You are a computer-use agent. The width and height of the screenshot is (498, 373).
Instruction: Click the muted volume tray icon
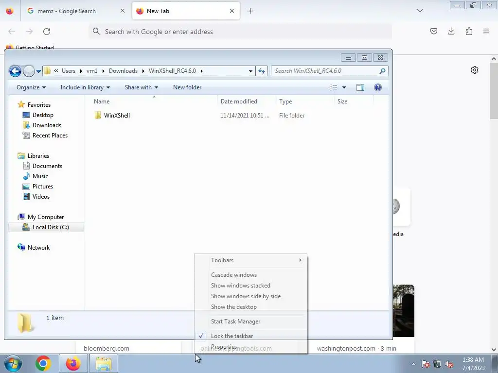[x=449, y=364]
